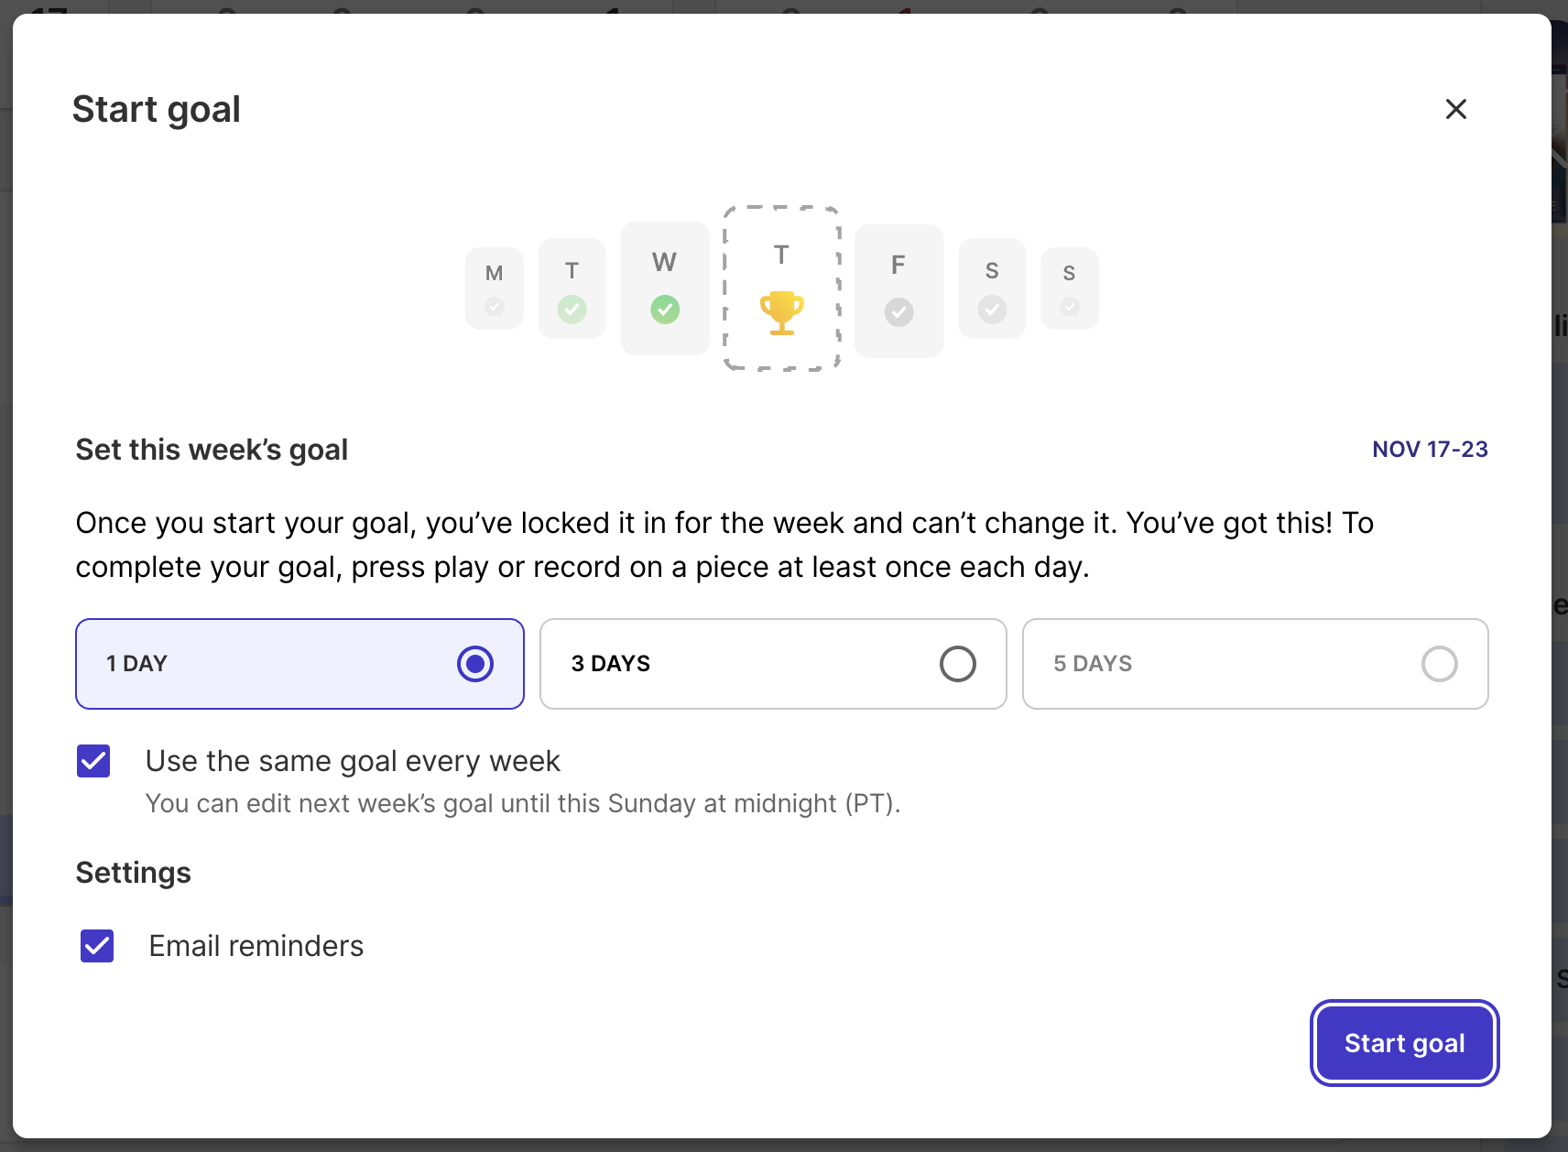Viewport: 1568px width, 1152px height.
Task: Choose the 5 DAYS goal option
Action: 1439,664
